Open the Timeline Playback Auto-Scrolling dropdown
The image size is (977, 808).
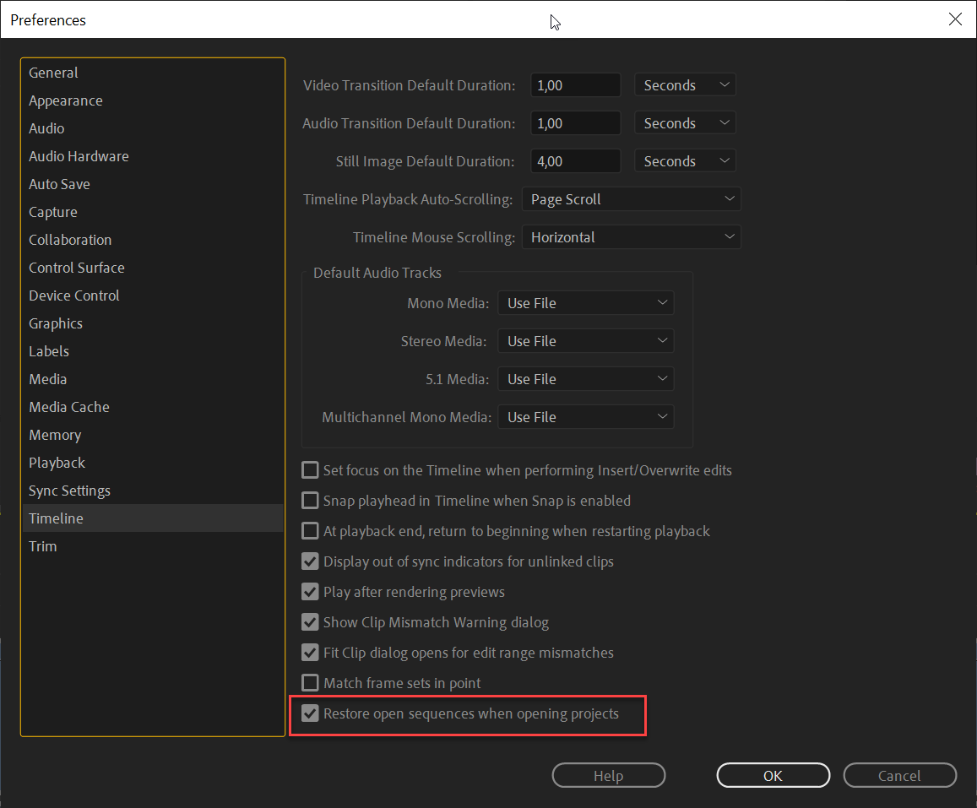click(x=631, y=198)
